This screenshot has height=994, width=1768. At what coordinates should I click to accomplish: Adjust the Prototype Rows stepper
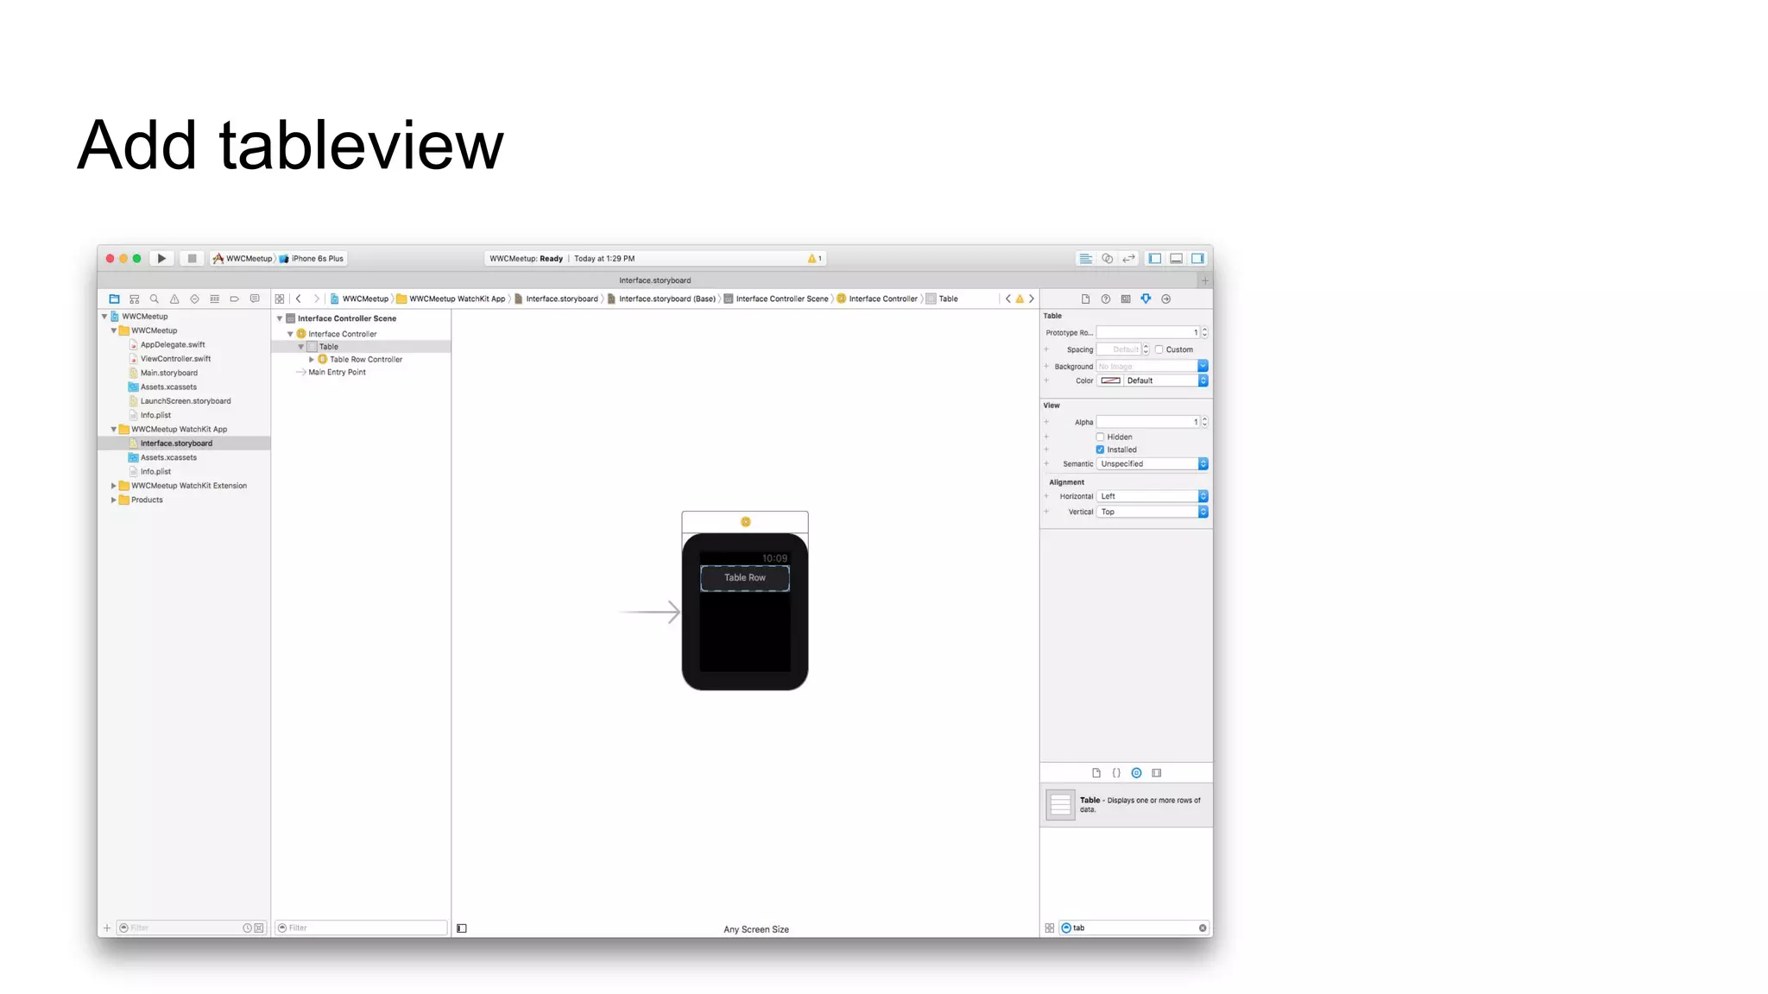1204,332
